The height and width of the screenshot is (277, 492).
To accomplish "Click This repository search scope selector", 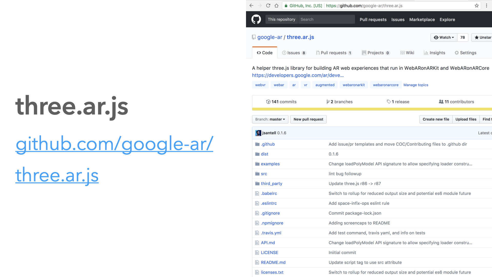I will tap(281, 19).
